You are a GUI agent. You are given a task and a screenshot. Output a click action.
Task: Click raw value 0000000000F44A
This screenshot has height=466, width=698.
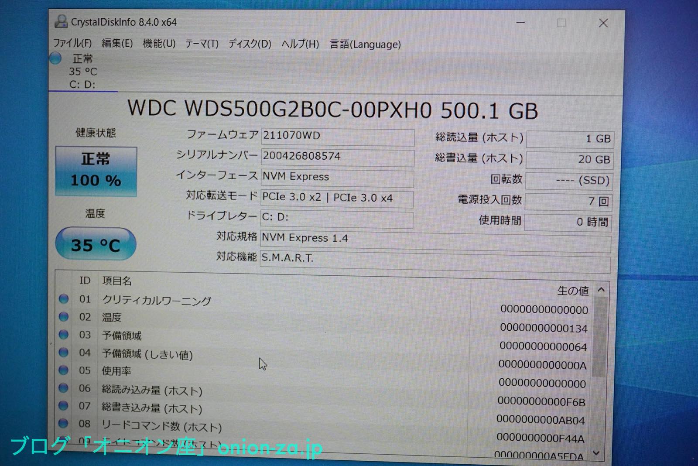540,438
